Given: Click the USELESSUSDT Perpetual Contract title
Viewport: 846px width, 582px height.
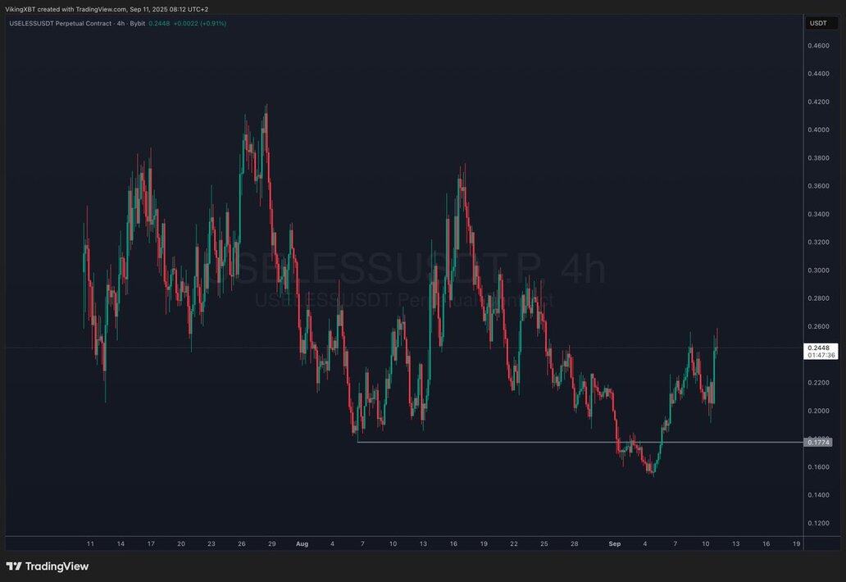Looking at the screenshot, I should tap(61, 23).
